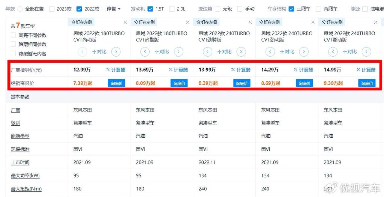Check the 手动 transmission filter

[240, 9]
